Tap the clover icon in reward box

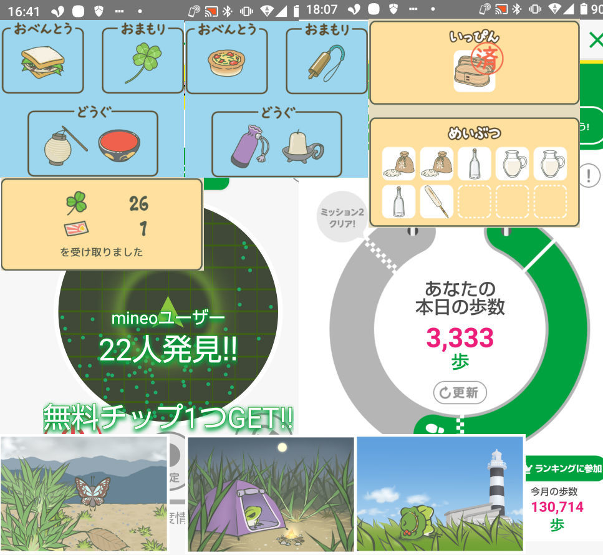coord(77,203)
